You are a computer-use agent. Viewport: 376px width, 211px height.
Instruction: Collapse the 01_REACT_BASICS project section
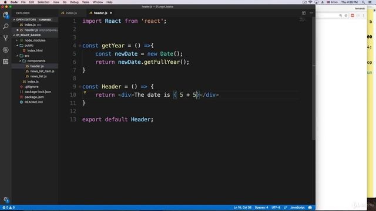(14, 35)
